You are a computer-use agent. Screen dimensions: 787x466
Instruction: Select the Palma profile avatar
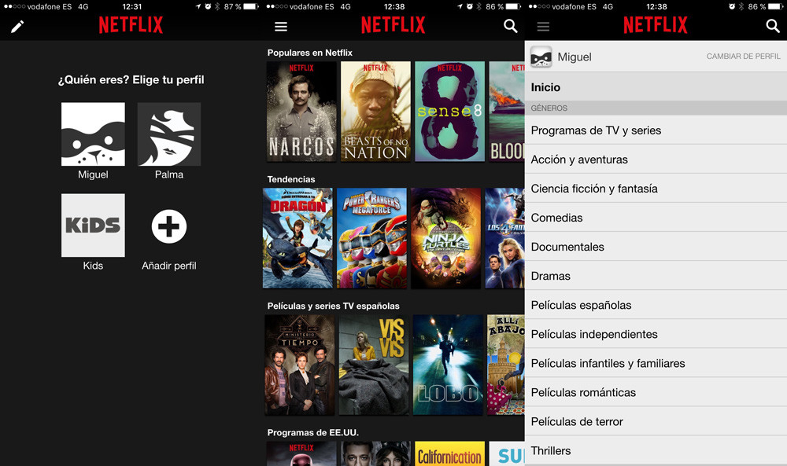169,134
